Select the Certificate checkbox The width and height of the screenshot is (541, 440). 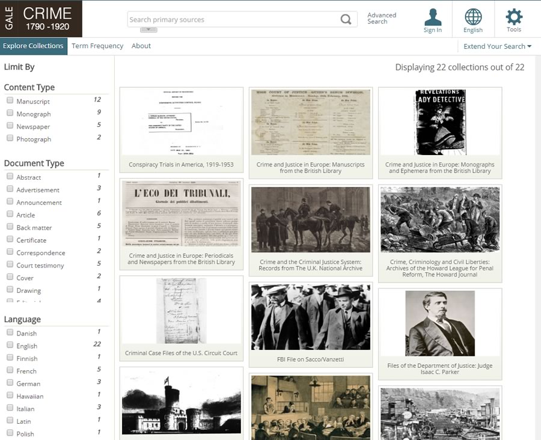10,239
